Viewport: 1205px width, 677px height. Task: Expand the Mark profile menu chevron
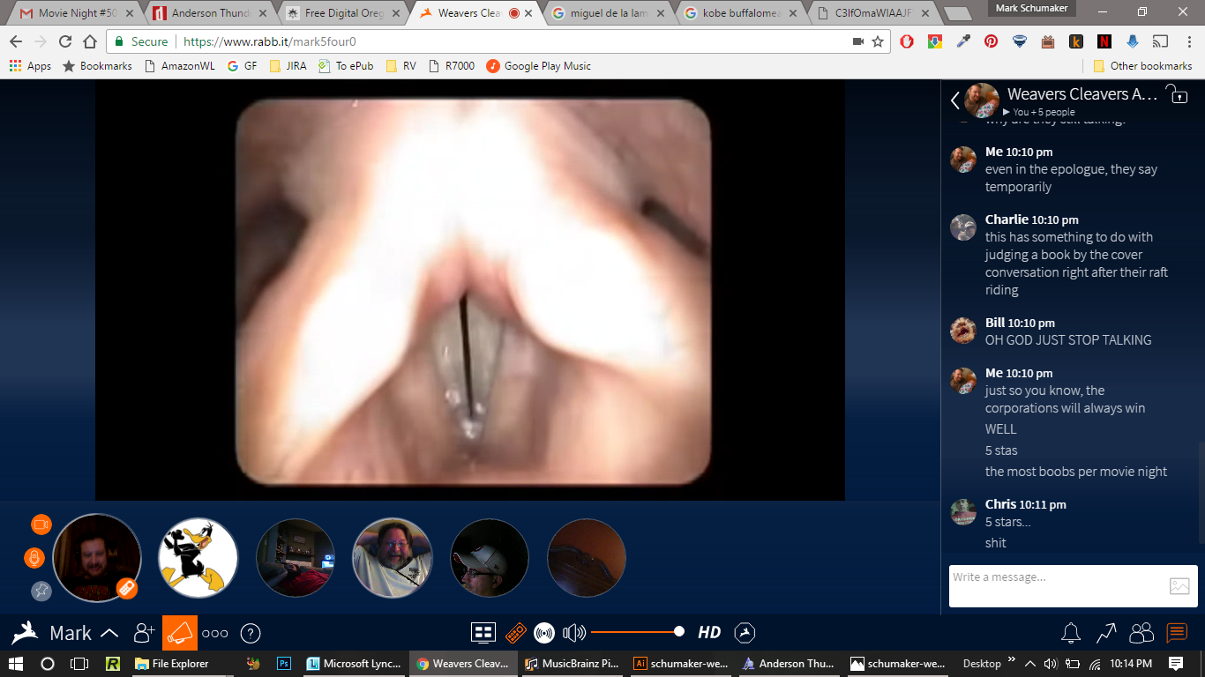110,633
